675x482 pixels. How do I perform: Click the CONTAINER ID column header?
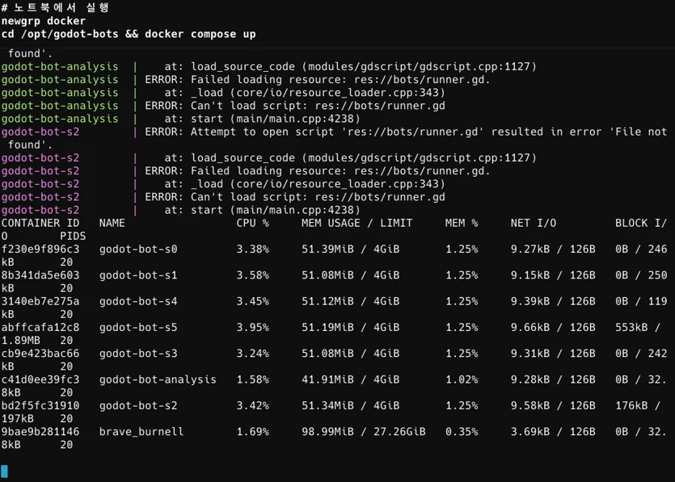[40, 223]
